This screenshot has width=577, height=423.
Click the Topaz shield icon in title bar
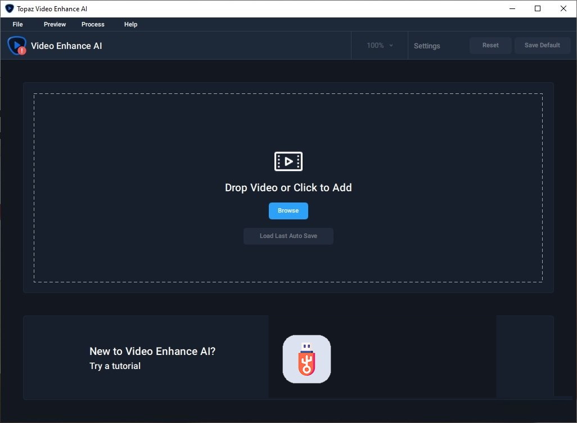pyautogui.click(x=9, y=8)
